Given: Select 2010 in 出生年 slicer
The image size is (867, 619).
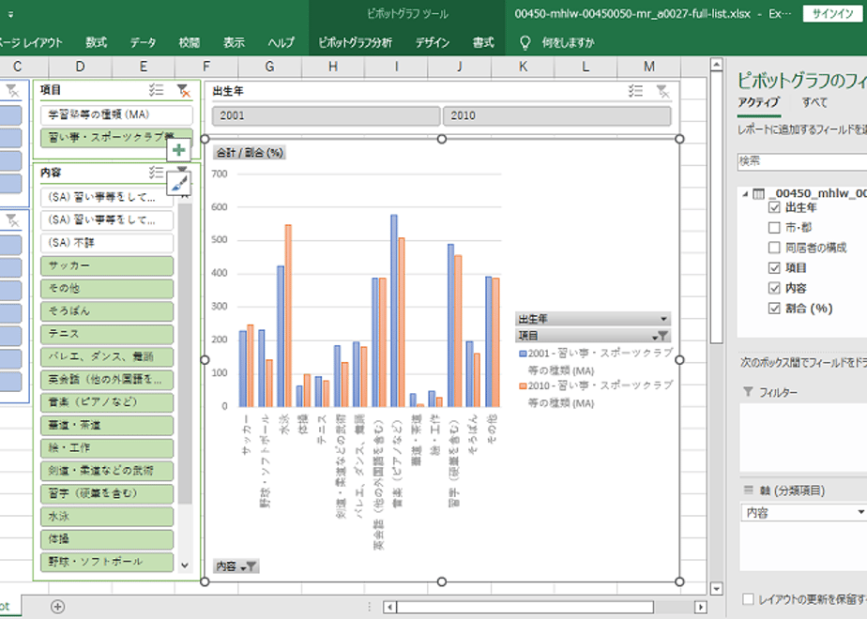Looking at the screenshot, I should click(556, 115).
